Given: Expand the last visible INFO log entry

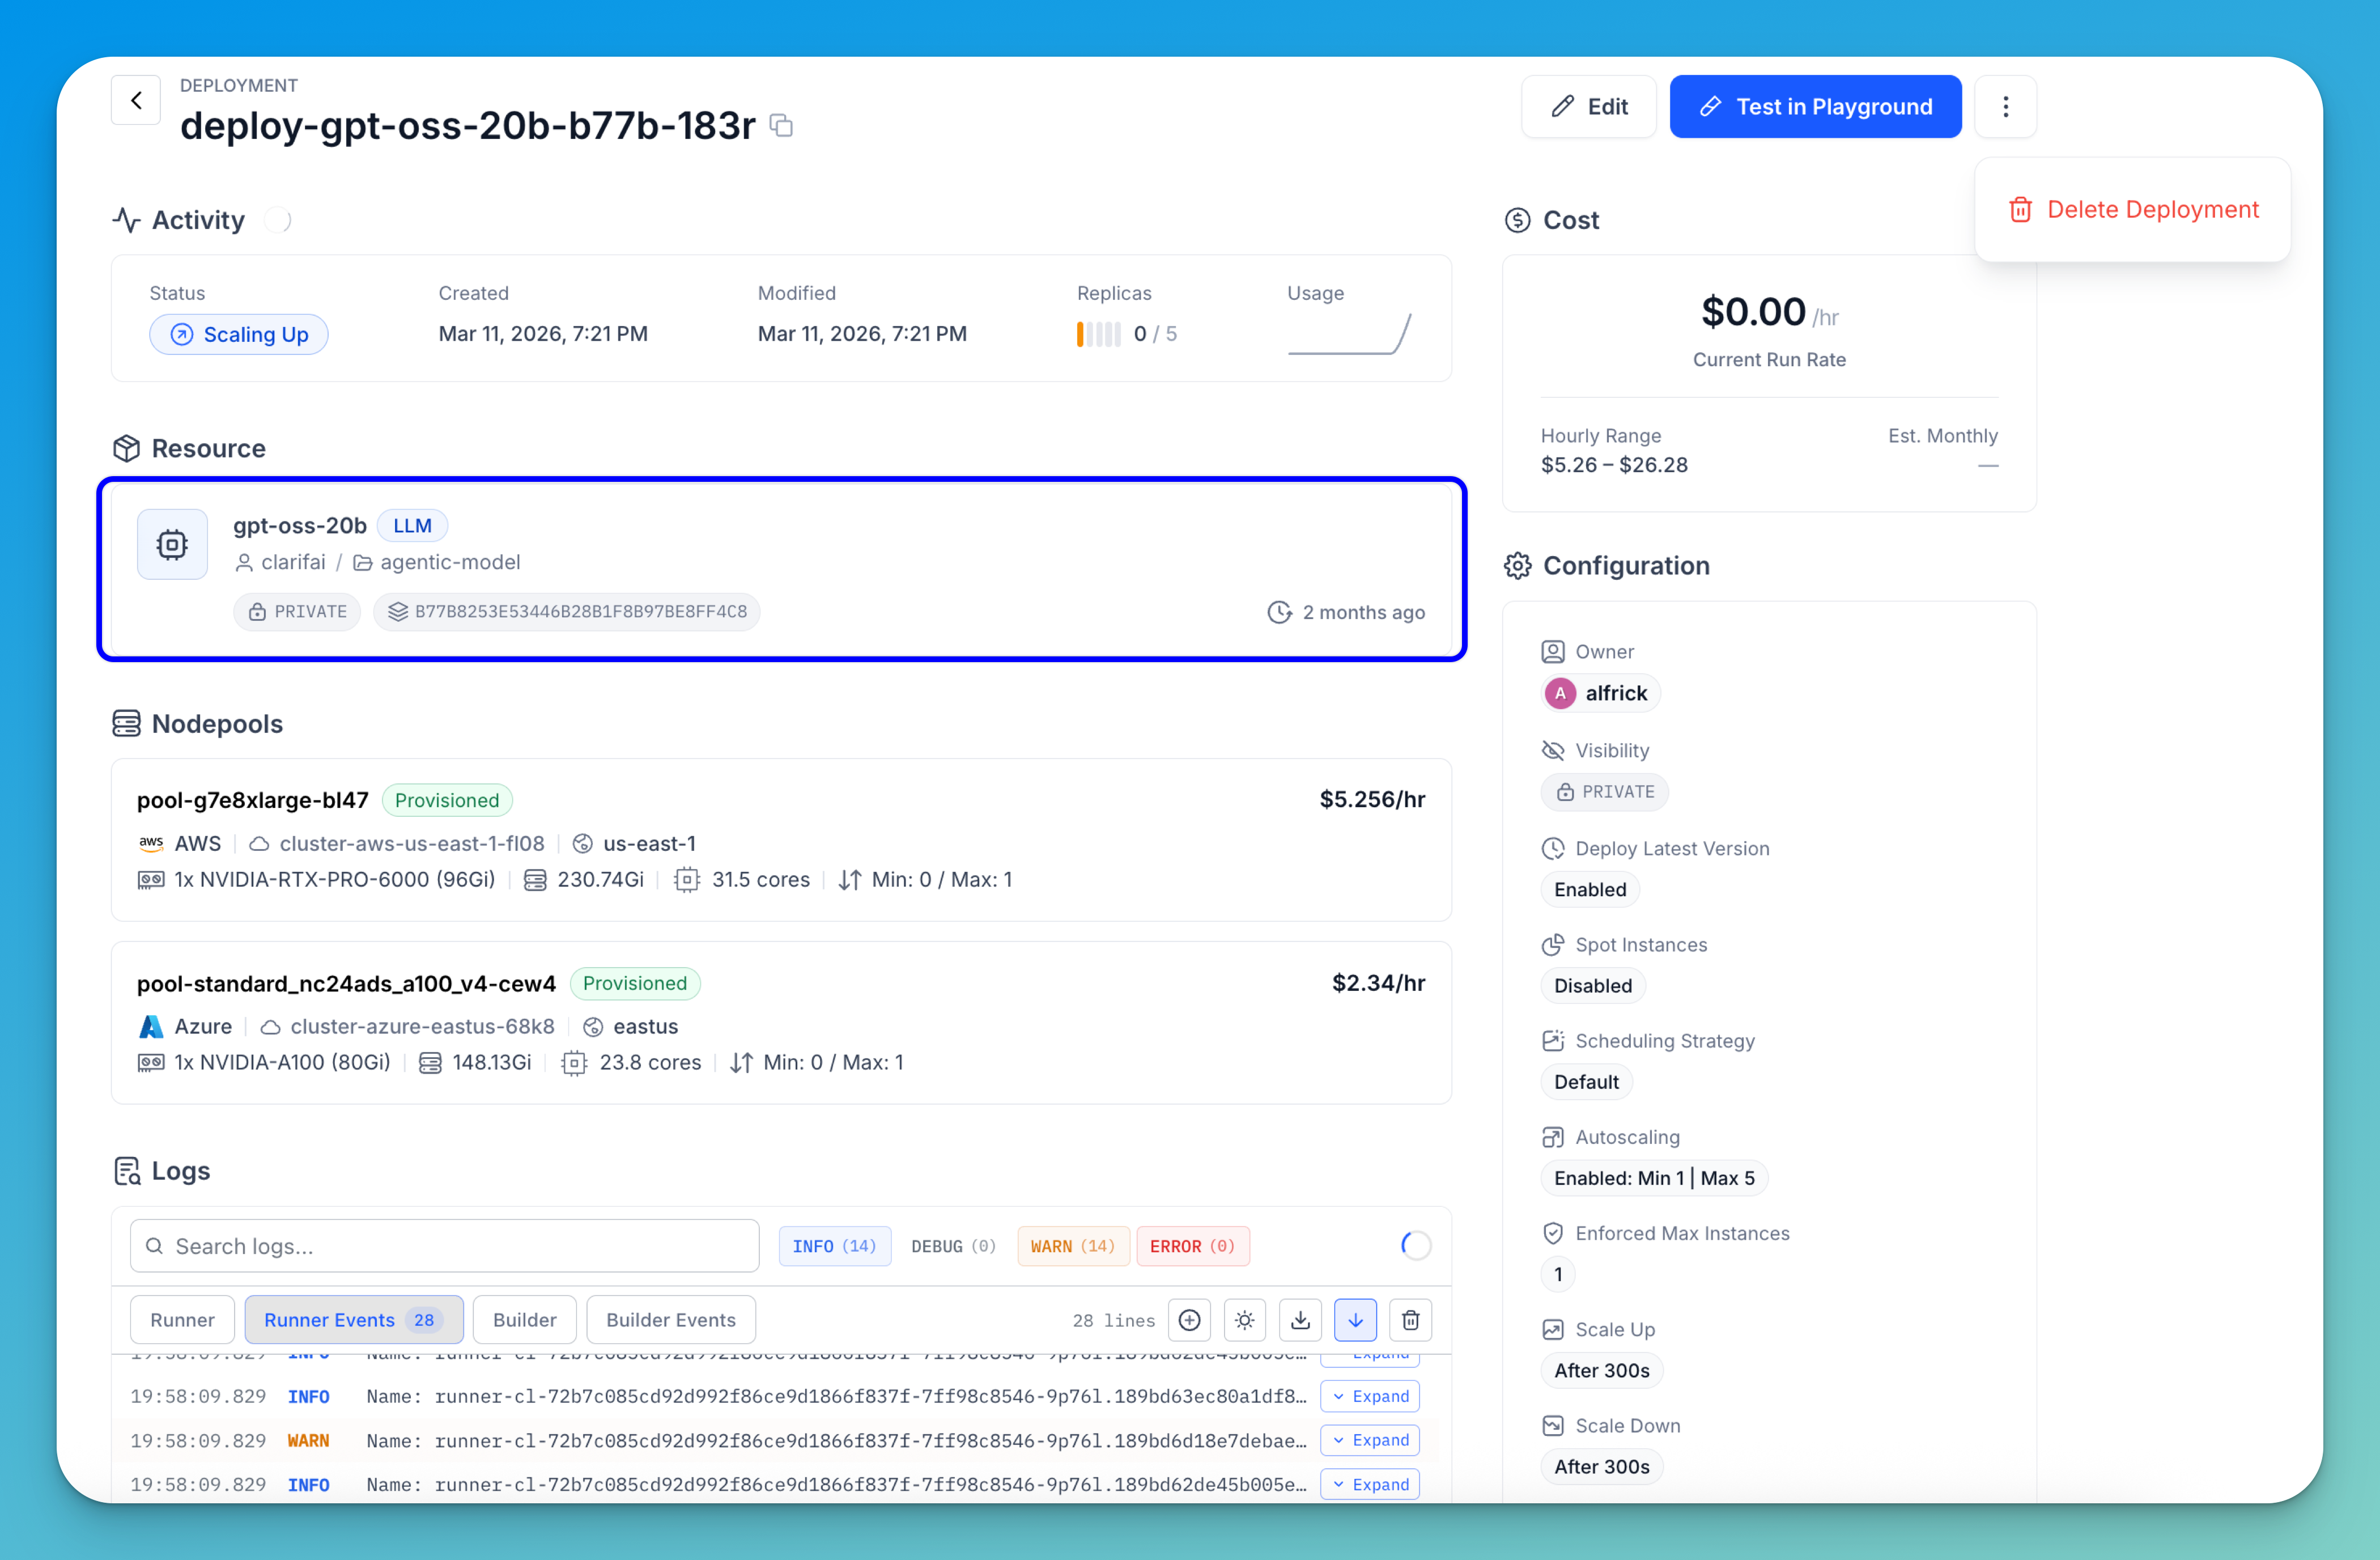Looking at the screenshot, I should [1369, 1484].
